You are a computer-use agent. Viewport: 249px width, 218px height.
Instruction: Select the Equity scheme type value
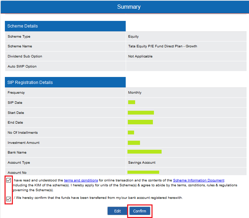(x=133, y=37)
